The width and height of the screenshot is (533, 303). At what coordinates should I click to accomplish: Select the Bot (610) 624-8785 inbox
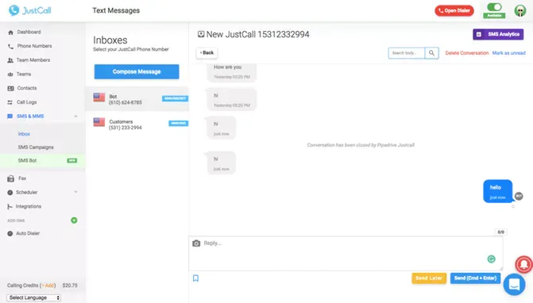pos(137,98)
